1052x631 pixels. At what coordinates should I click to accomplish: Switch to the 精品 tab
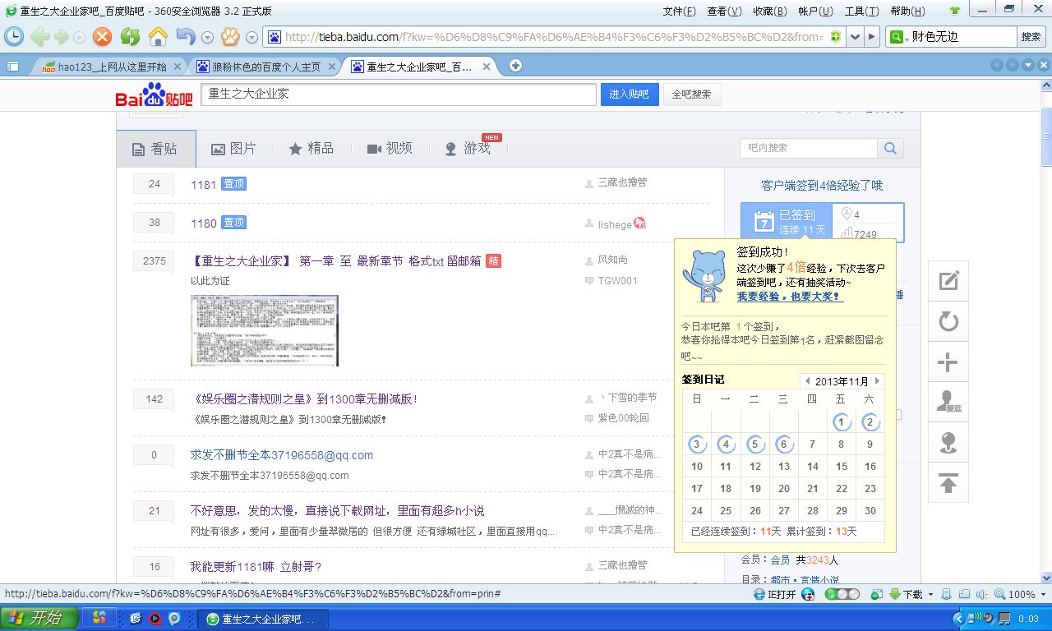point(311,148)
